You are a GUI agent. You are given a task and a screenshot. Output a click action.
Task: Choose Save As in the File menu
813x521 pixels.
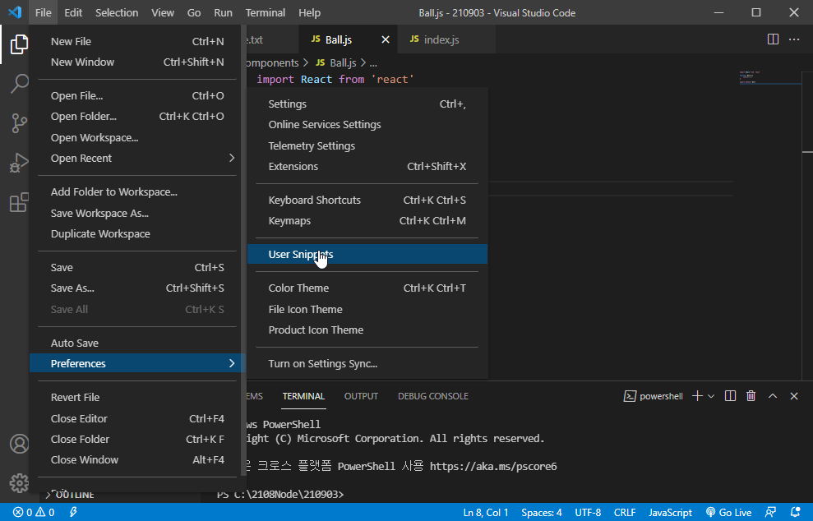(x=137, y=288)
